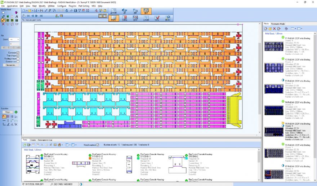Open the Part Sorting menu
The height and width of the screenshot is (186, 317).
click(84, 6)
